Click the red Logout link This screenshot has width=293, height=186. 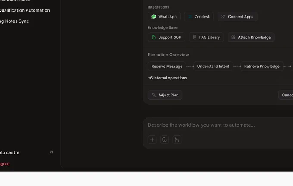(x=5, y=164)
